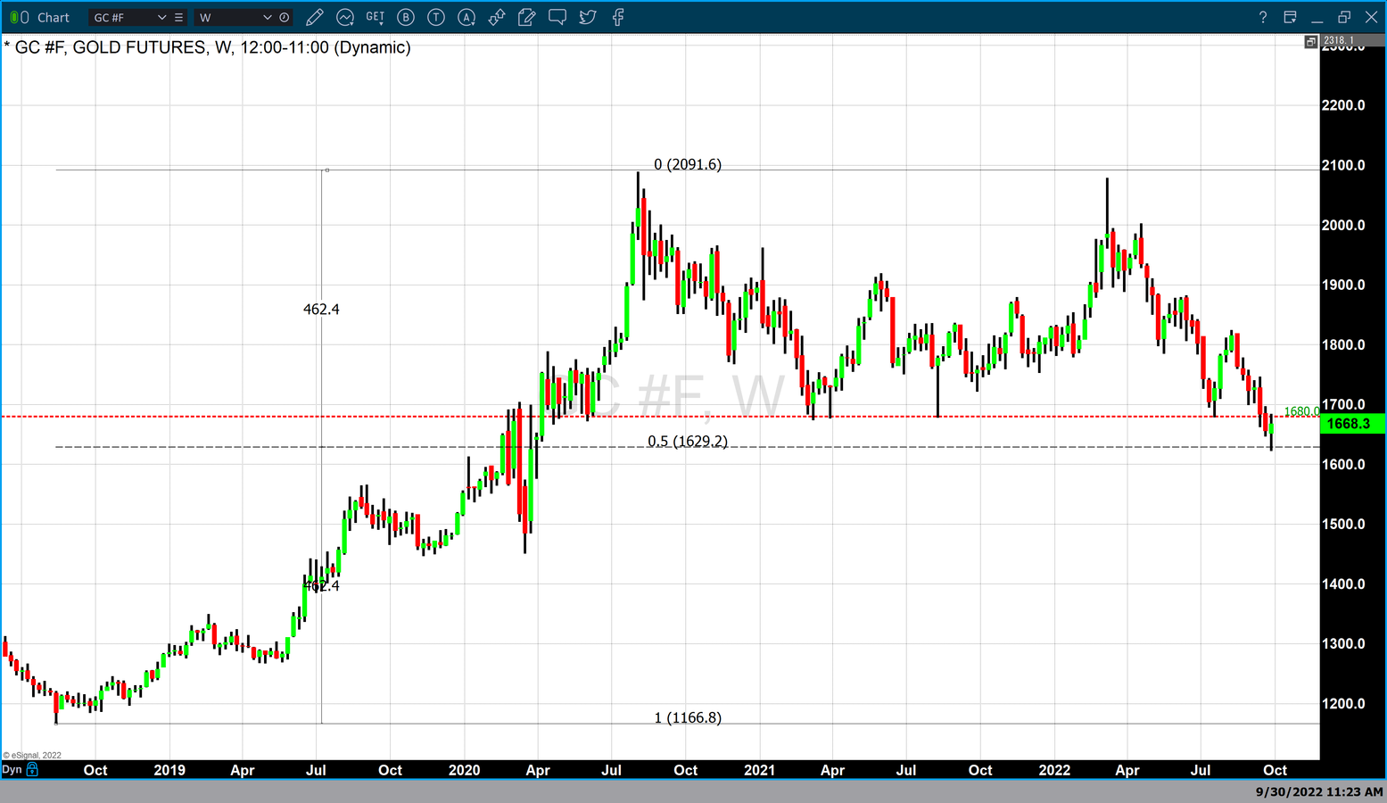Viewport: 1387px width, 803px height.
Task: Toggle the Dyn scaling mode label
Action: 12,769
